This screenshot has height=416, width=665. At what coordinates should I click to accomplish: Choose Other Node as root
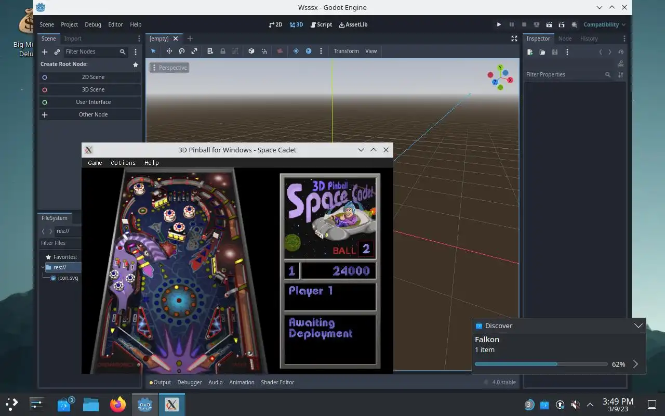point(90,114)
